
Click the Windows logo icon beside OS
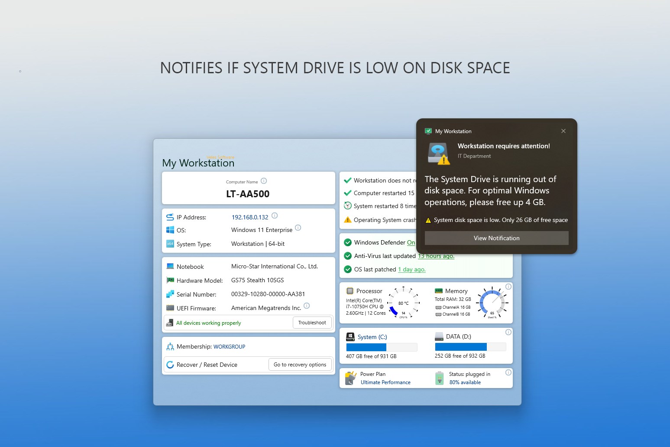coord(170,230)
